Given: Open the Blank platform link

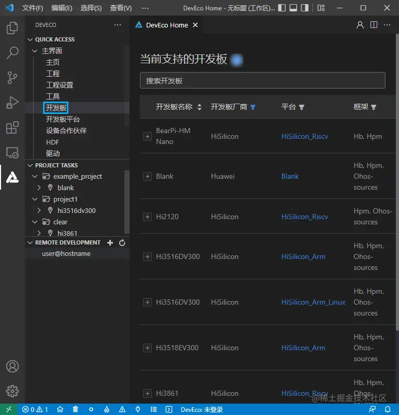Looking at the screenshot, I should coord(290,177).
